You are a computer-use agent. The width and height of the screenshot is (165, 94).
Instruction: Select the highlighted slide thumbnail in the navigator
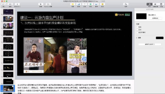click(8, 88)
